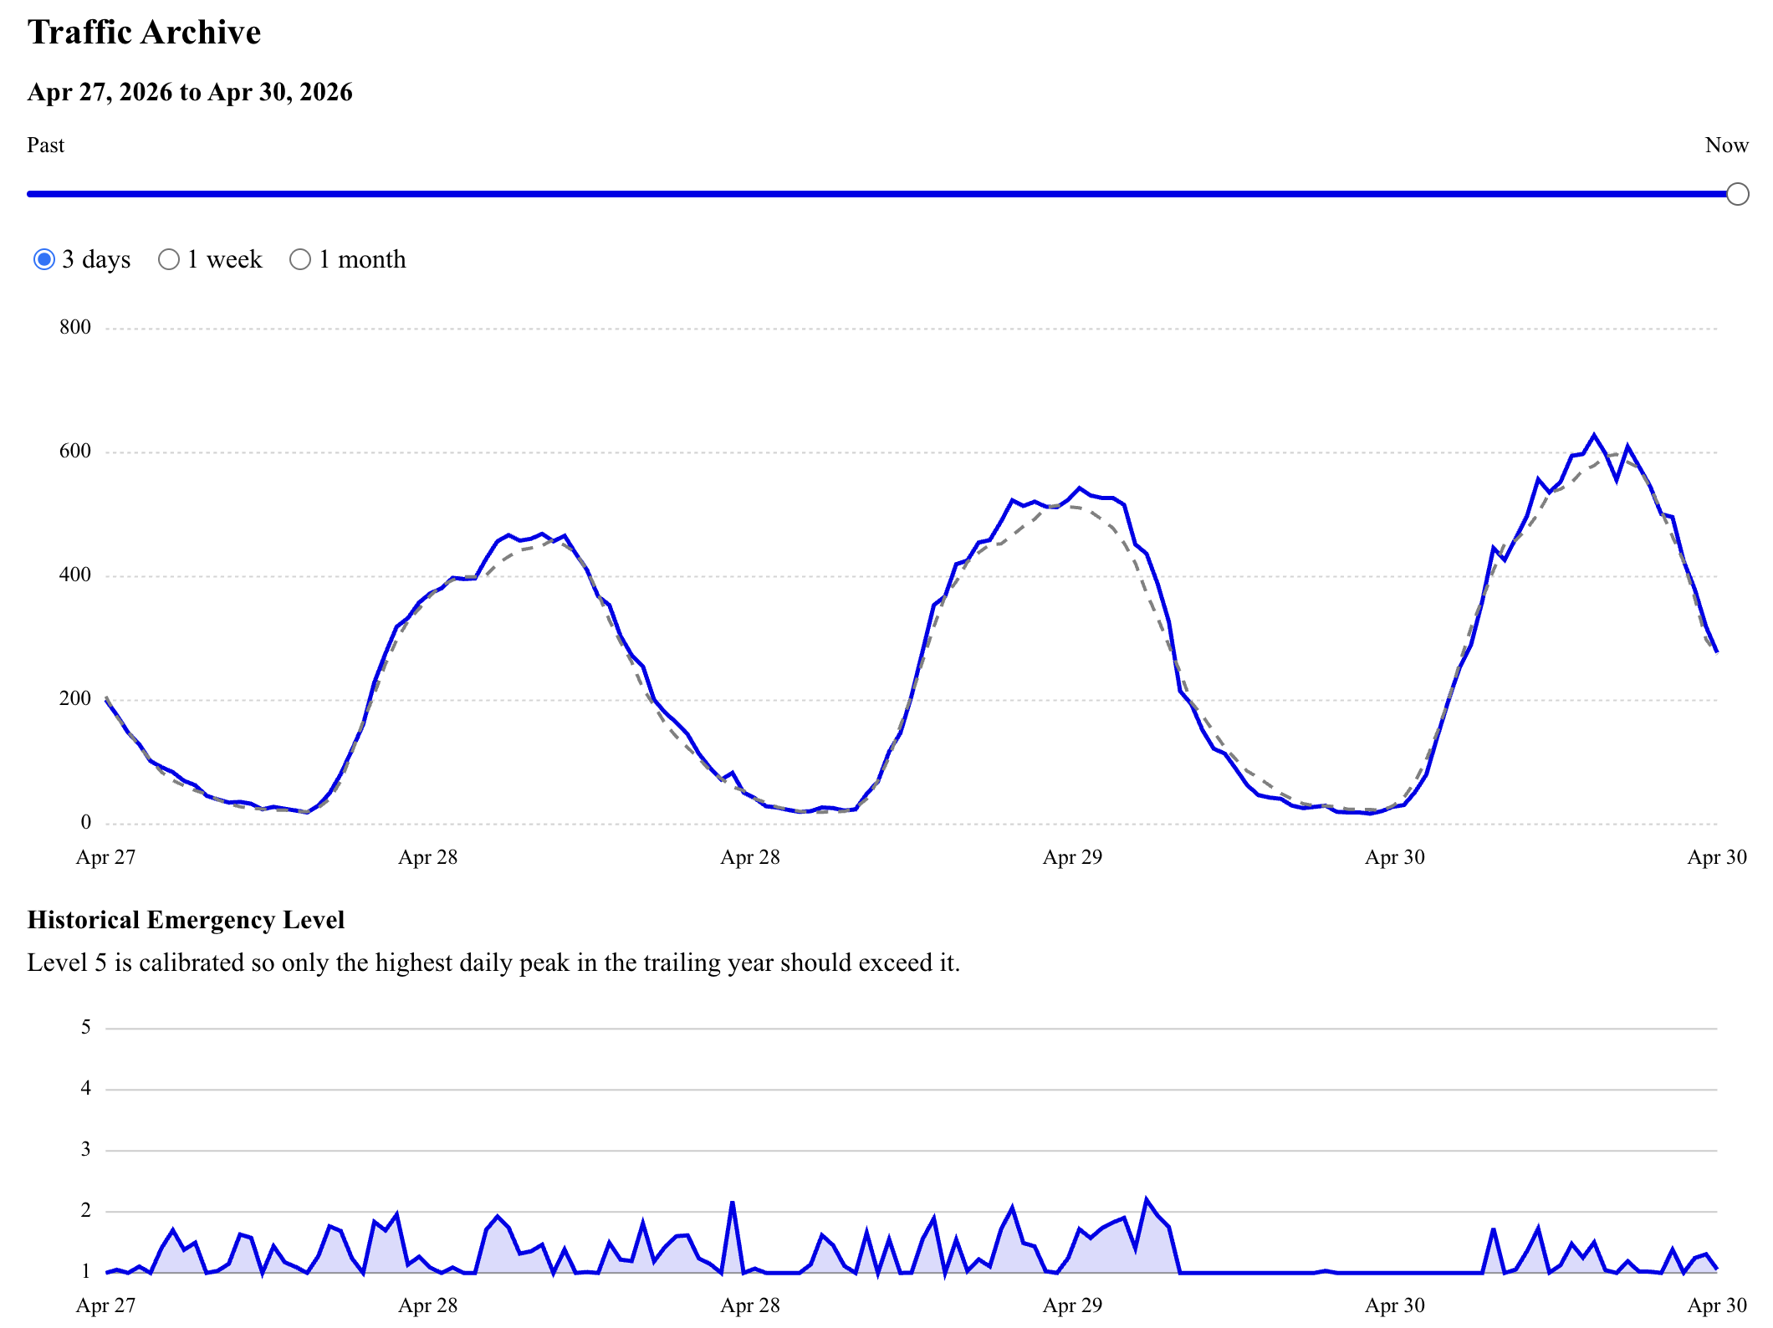1773x1328 pixels.
Task: Click the 400 y-axis label on traffic chart
Action: (75, 575)
